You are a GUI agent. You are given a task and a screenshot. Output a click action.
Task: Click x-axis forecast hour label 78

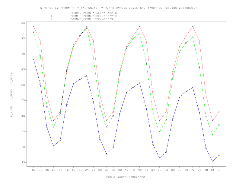(206, 170)
